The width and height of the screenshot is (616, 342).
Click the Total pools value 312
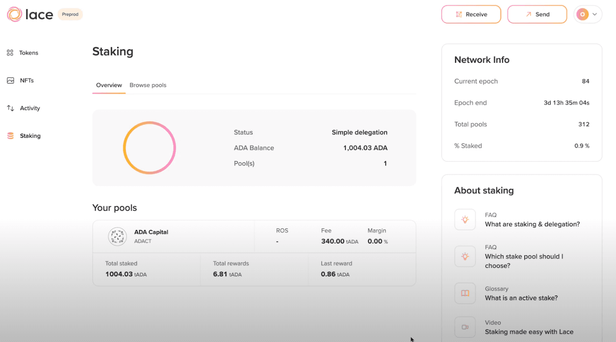584,124
